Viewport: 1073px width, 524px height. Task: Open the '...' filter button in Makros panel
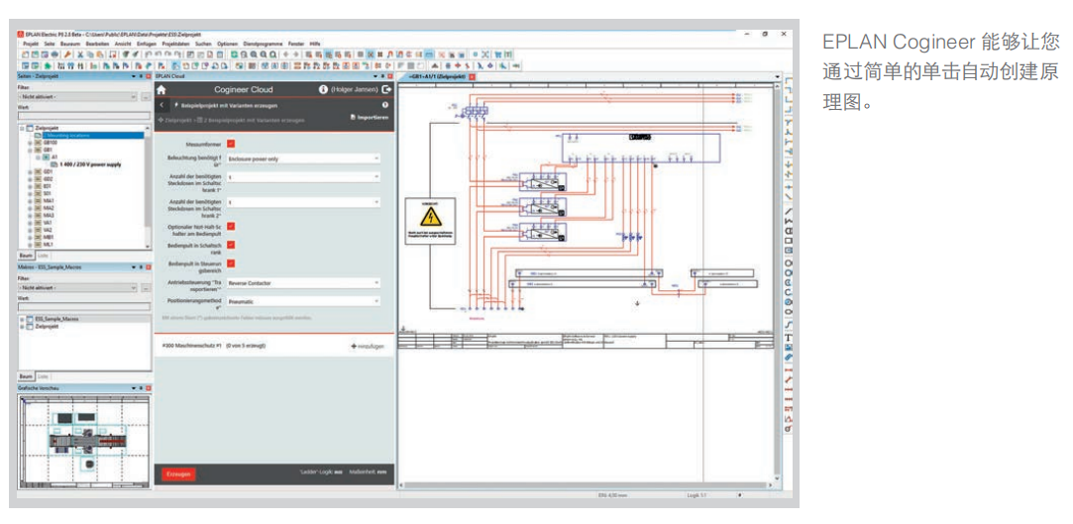pyautogui.click(x=146, y=288)
